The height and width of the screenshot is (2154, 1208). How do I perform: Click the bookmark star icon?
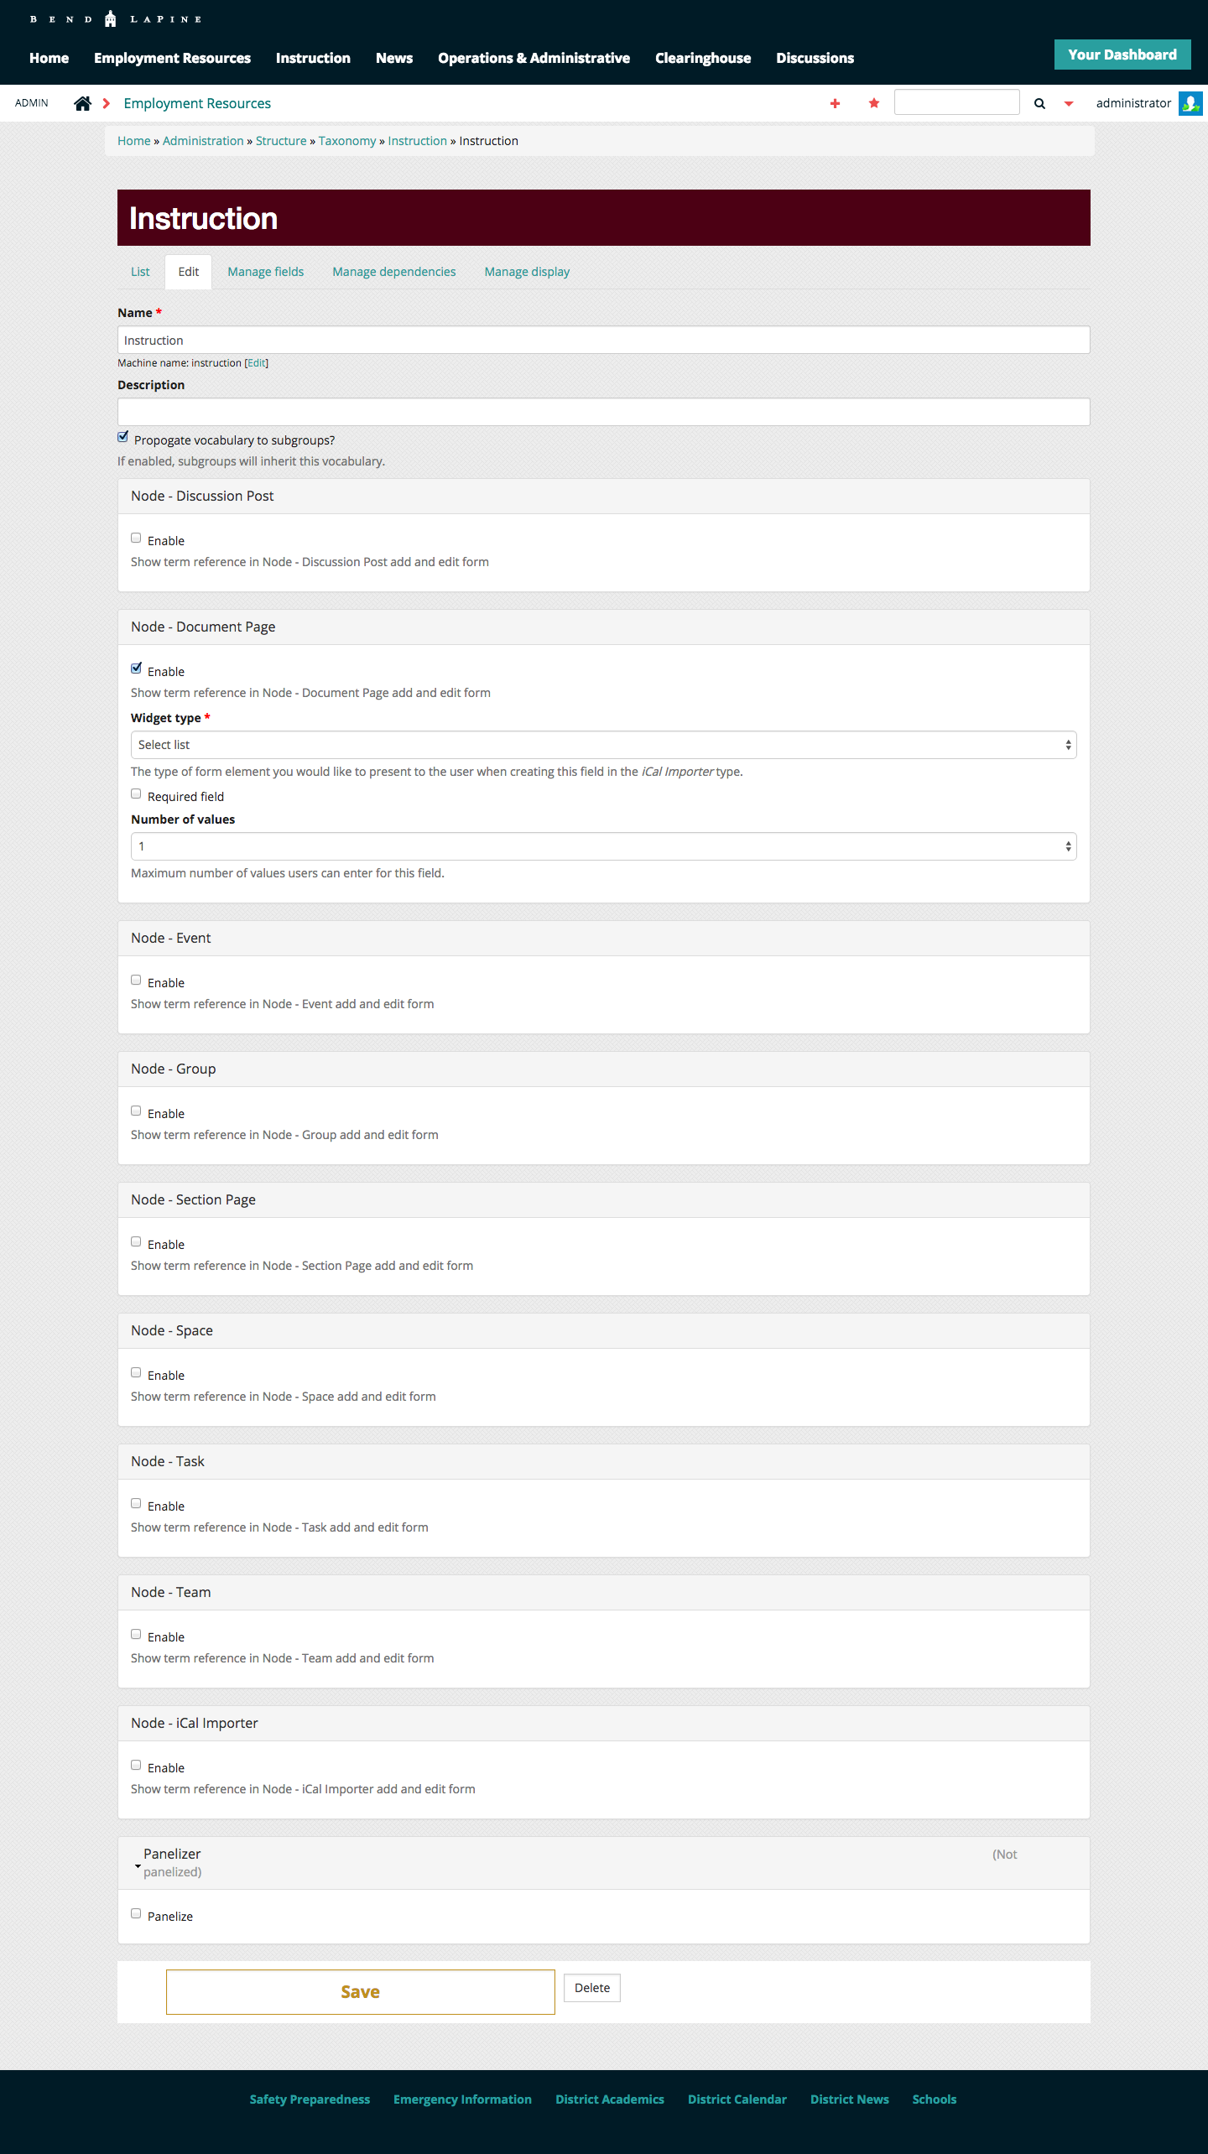coord(873,102)
